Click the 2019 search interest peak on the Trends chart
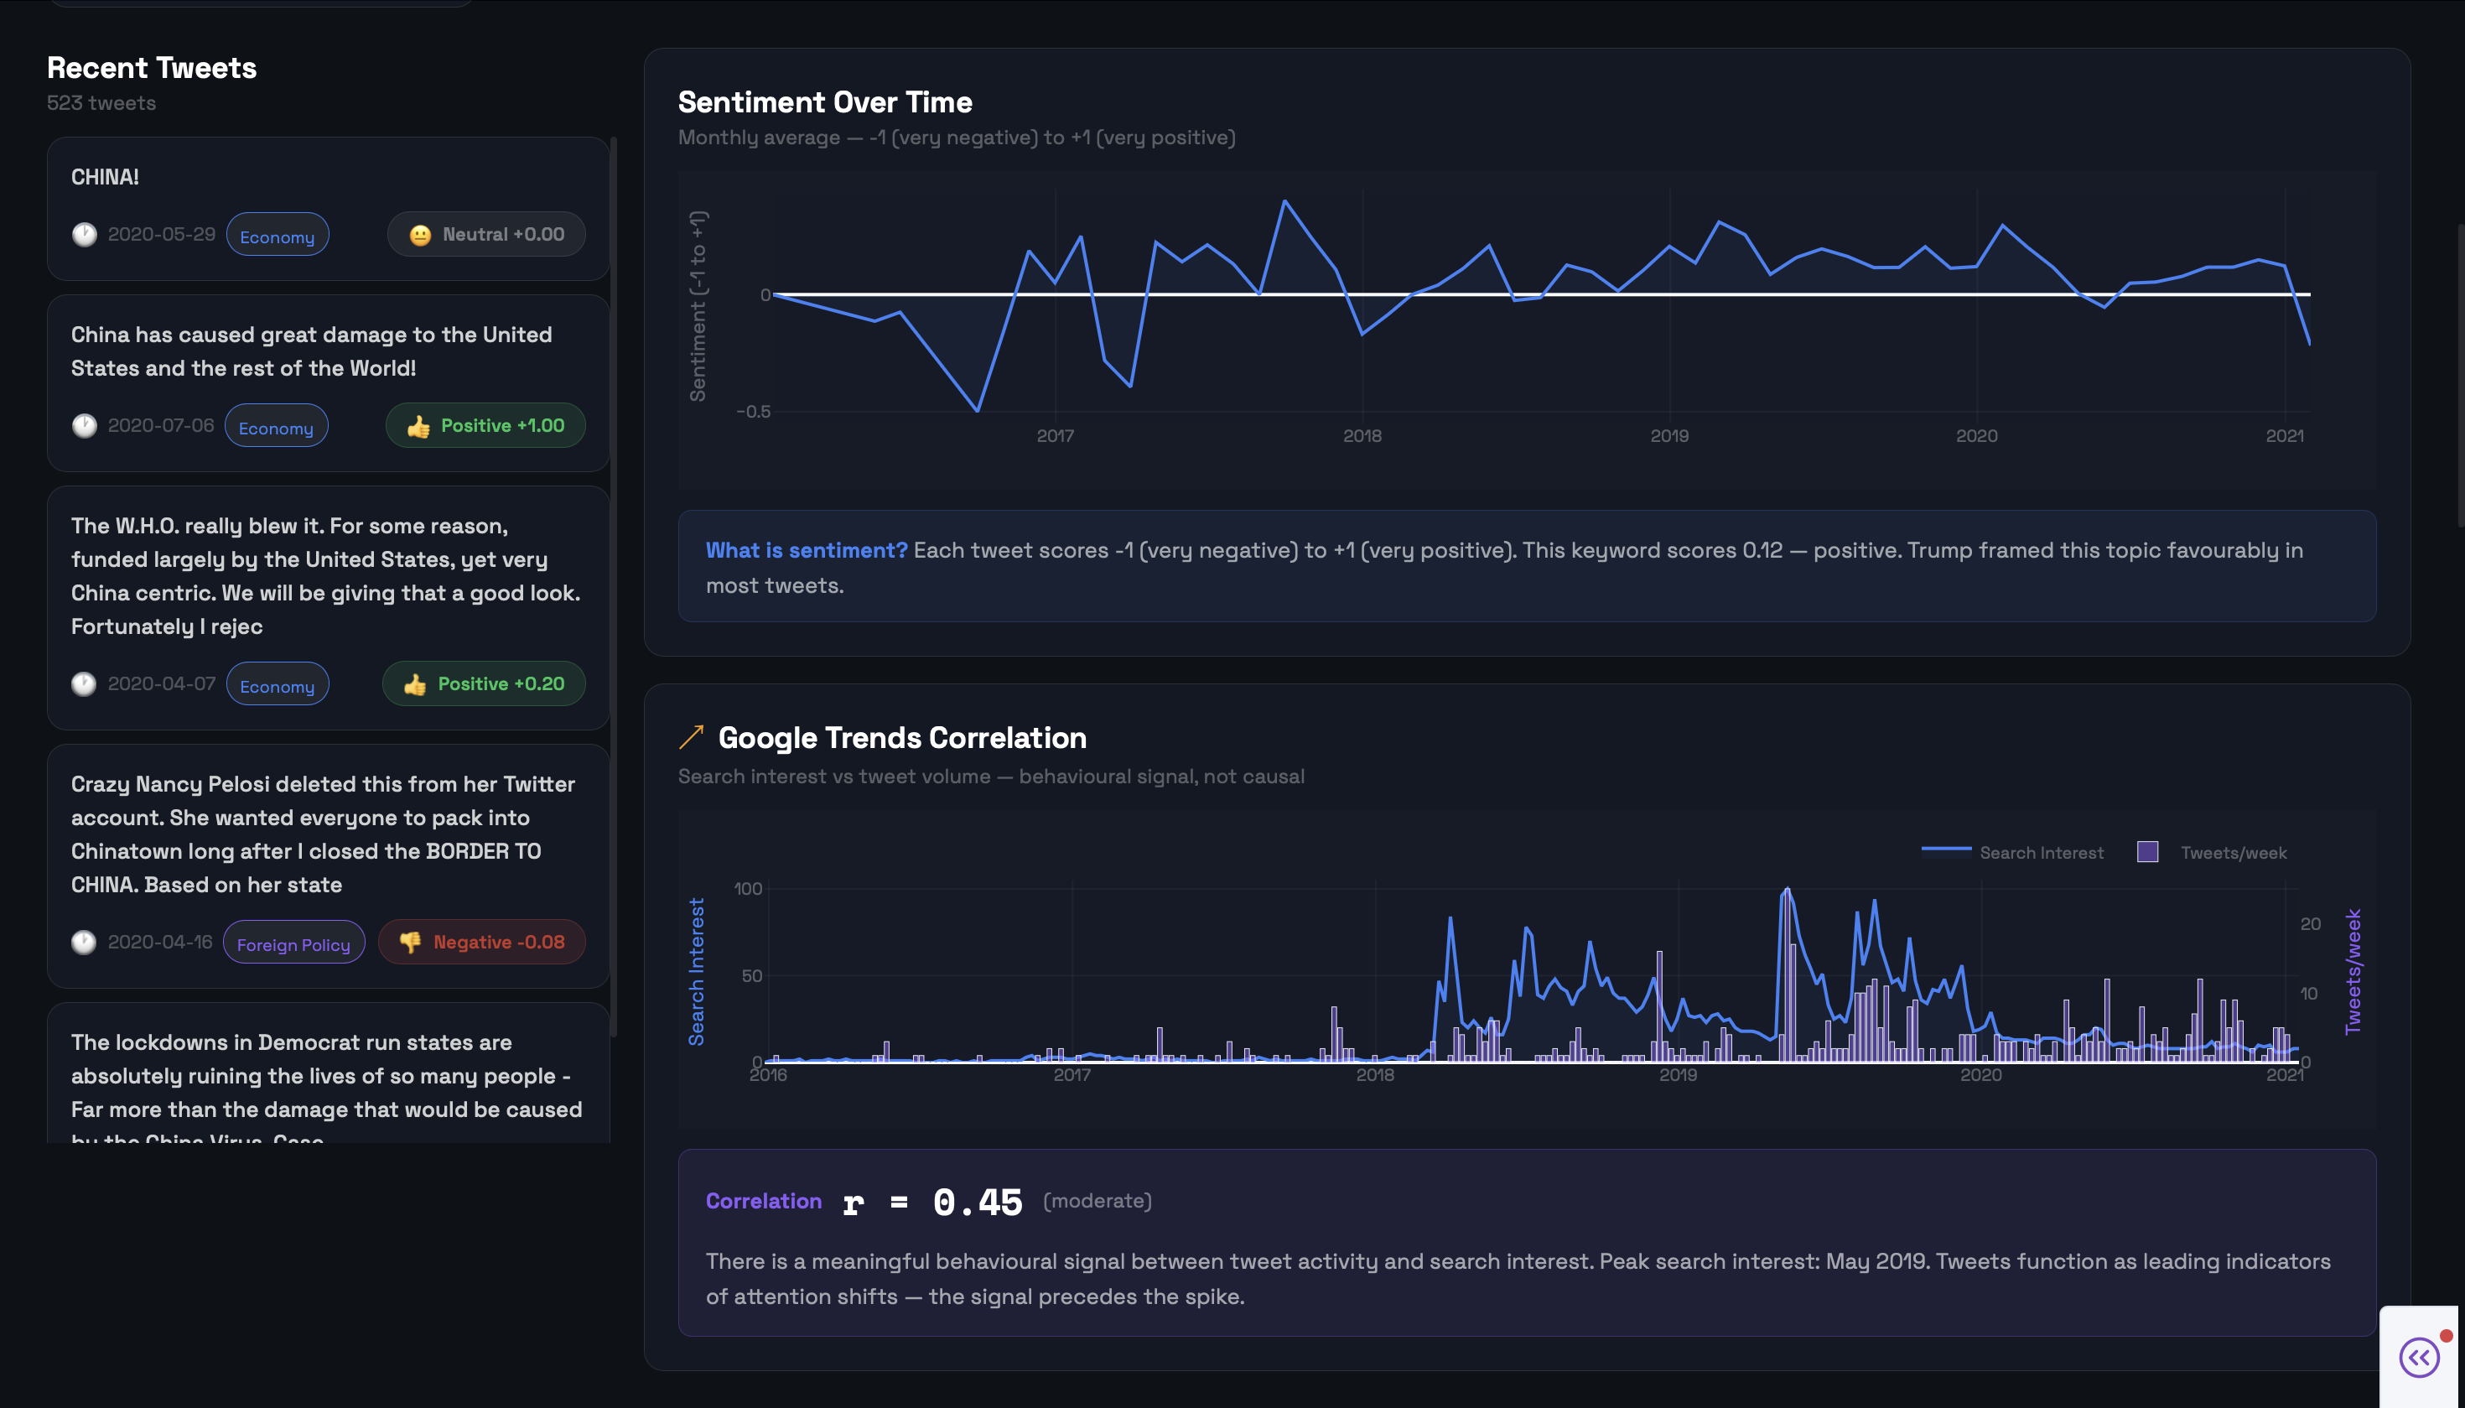The width and height of the screenshot is (2465, 1408). [x=1787, y=891]
